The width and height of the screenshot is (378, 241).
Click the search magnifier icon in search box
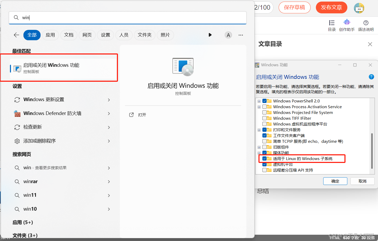[16, 18]
